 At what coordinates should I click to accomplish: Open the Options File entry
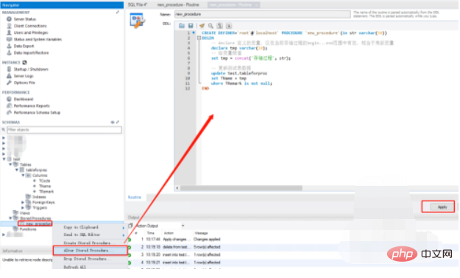point(24,83)
